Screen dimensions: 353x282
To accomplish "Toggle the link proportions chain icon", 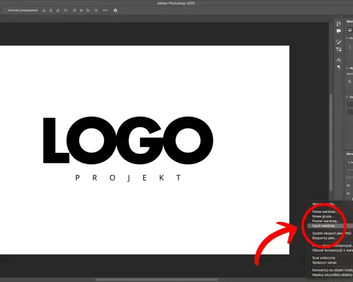I will tap(349, 47).
